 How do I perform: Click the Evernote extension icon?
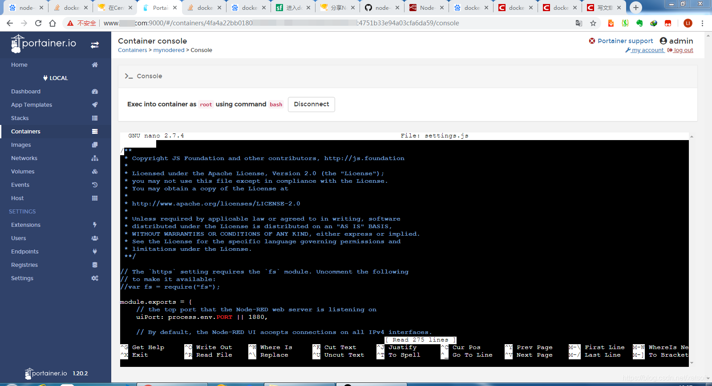[x=639, y=23]
